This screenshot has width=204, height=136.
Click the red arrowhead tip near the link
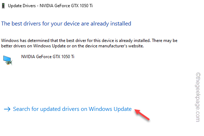coord(137,111)
